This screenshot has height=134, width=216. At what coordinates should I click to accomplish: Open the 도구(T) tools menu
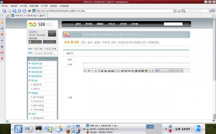tap(44, 6)
